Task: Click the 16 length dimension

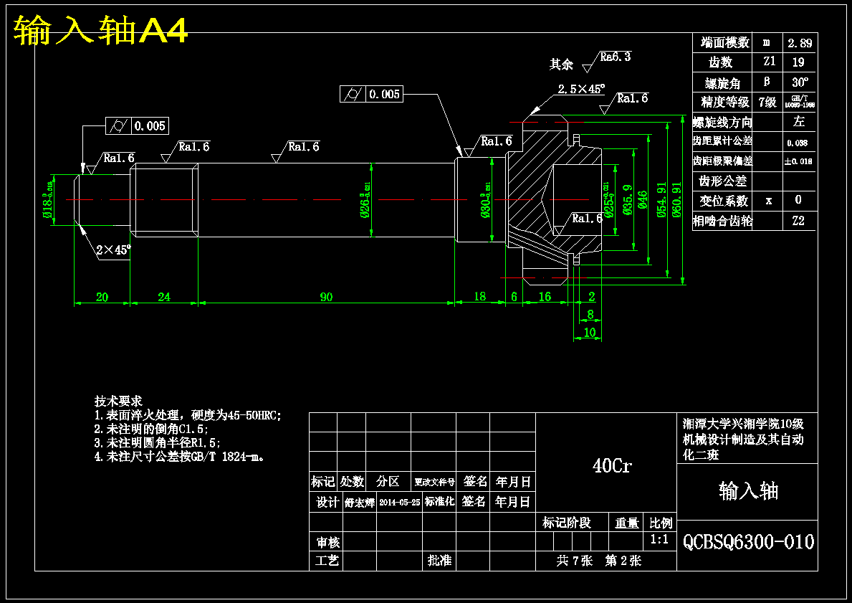Action: point(545,296)
